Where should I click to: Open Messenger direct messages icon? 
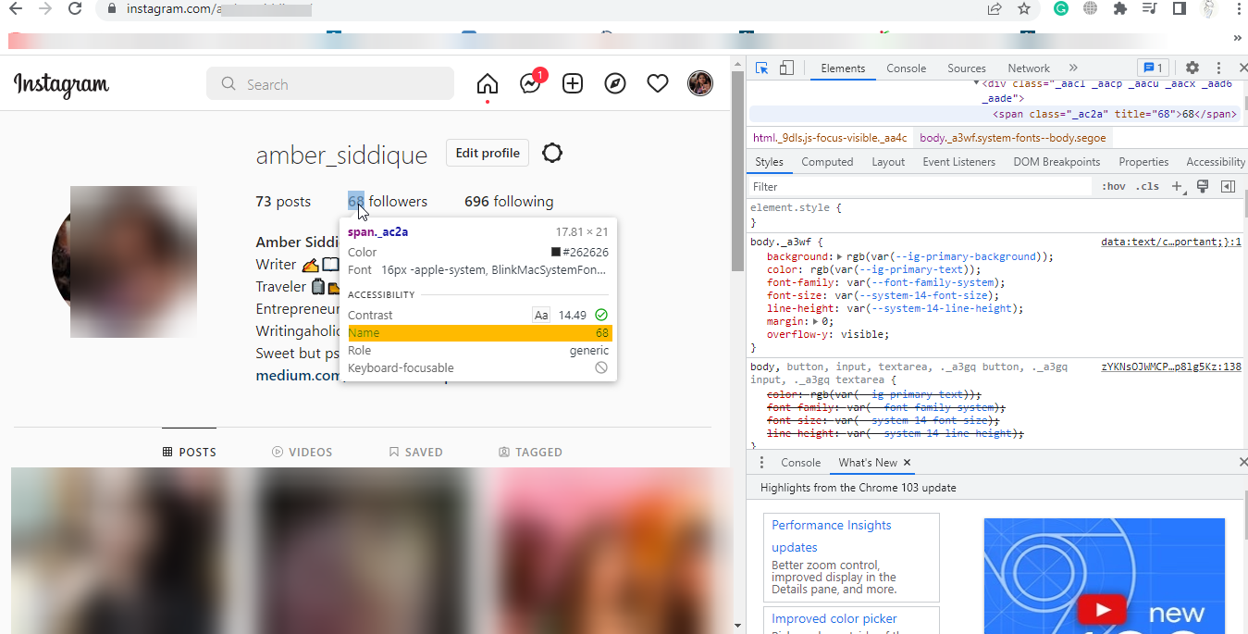pos(530,84)
